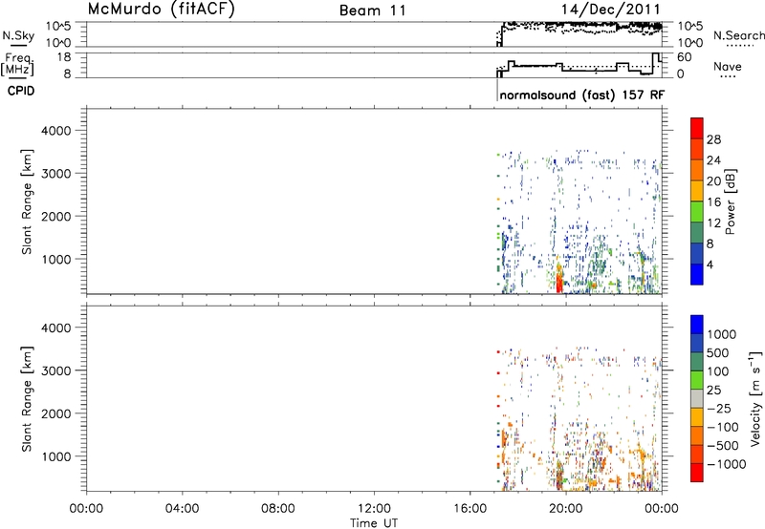Click the red high-power echo near 20:00
Screen dimensions: 765x529
(559, 282)
